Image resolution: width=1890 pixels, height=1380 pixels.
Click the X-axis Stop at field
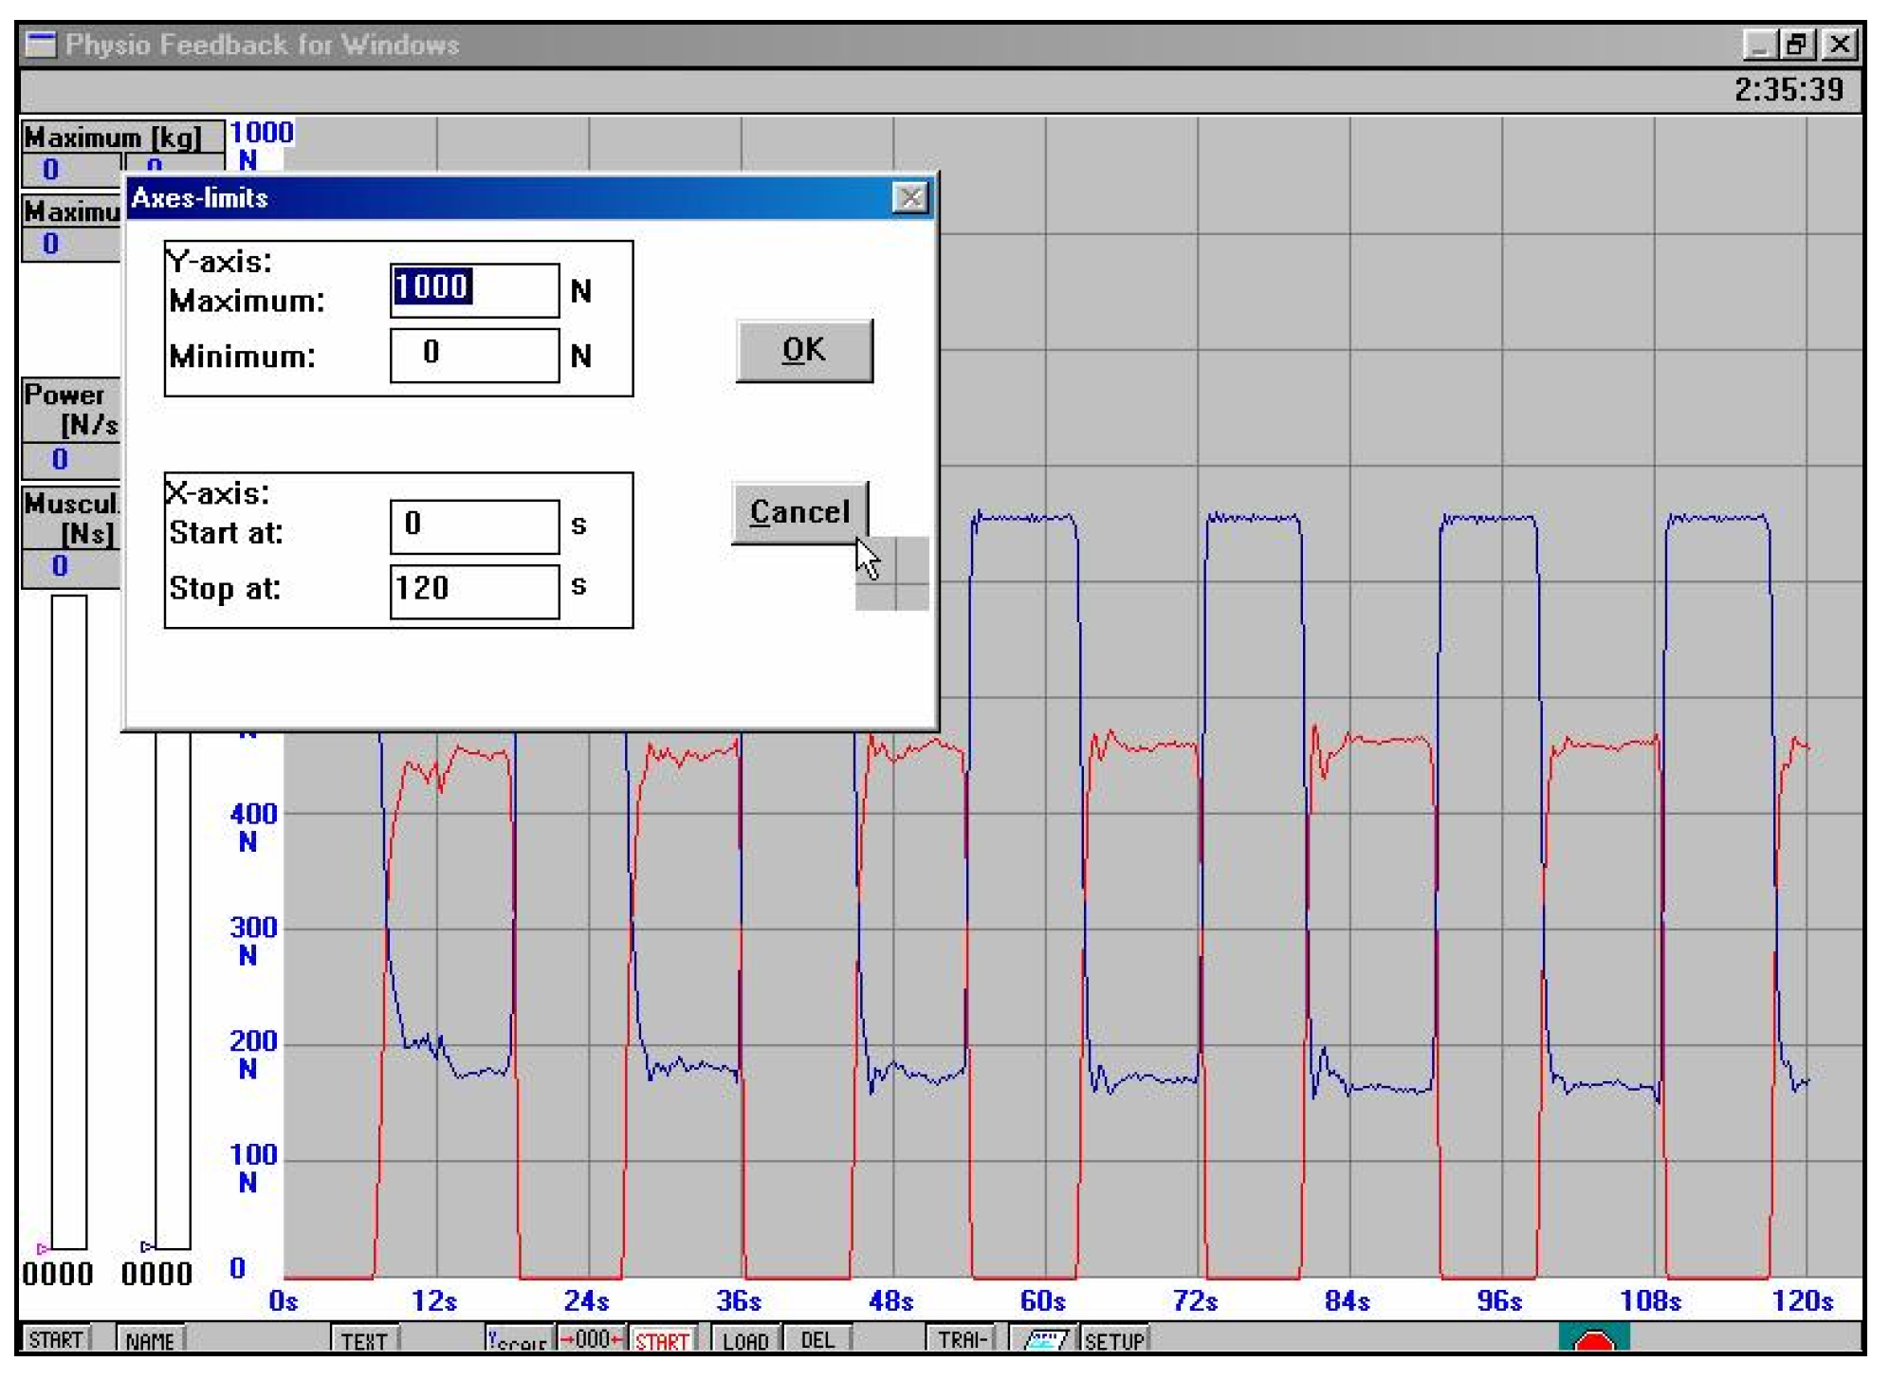click(x=474, y=592)
